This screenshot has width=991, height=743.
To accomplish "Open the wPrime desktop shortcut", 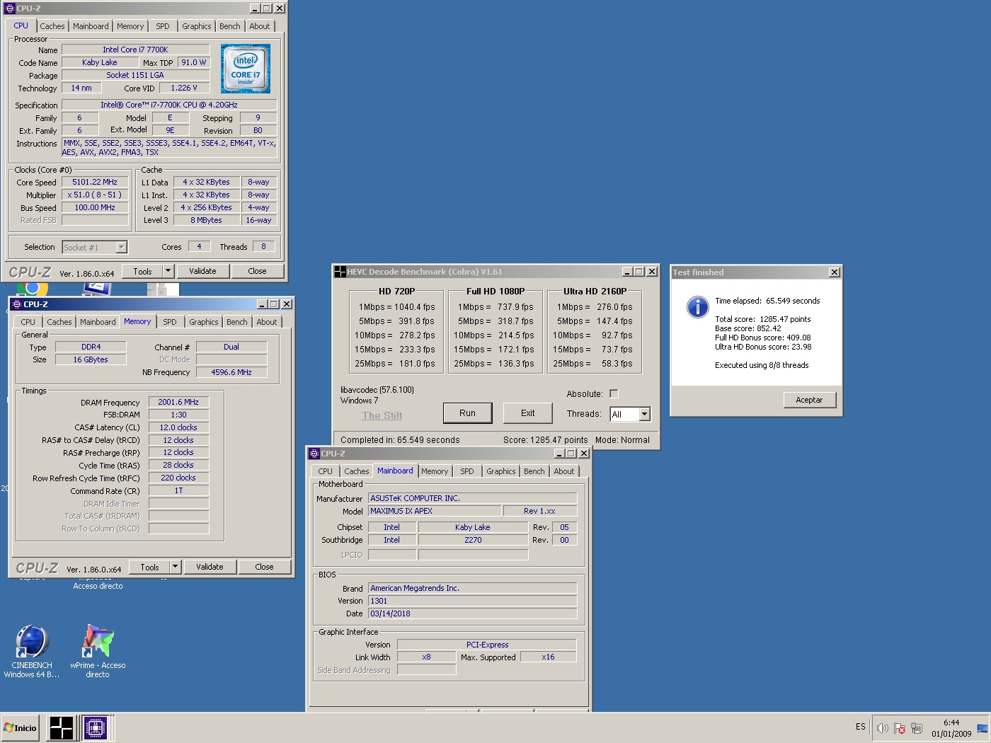I will click(x=98, y=652).
